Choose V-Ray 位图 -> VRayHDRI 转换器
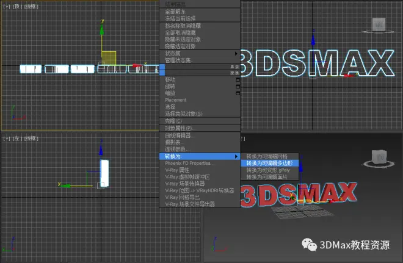The height and width of the screenshot is (263, 403). 200,190
